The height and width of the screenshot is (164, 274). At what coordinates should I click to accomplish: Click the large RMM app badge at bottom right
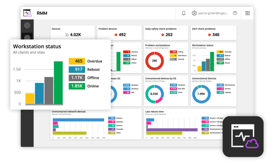coord(243,136)
